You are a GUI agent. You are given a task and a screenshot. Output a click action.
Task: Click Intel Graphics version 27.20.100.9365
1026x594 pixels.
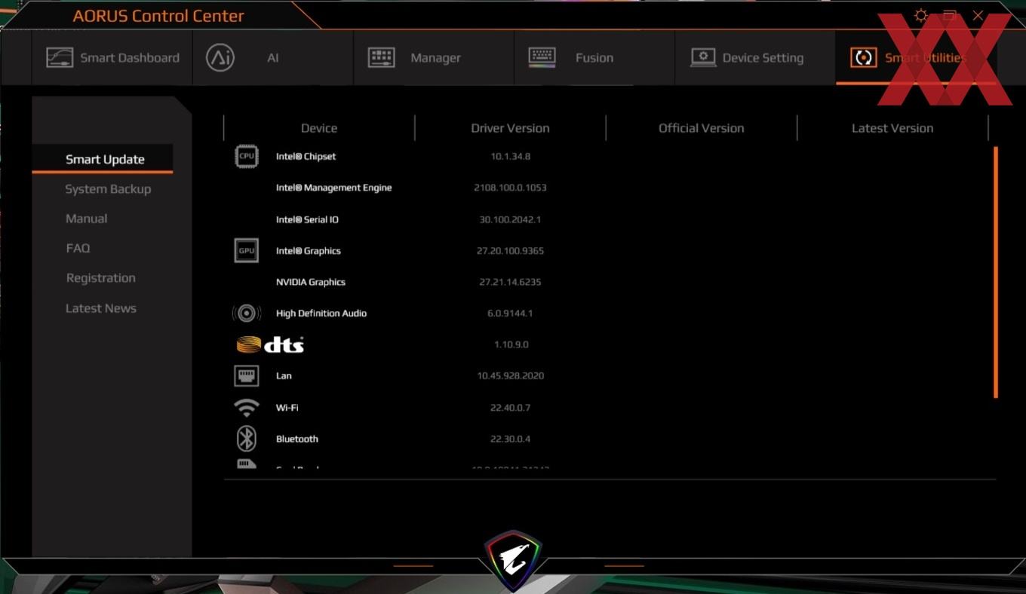510,251
